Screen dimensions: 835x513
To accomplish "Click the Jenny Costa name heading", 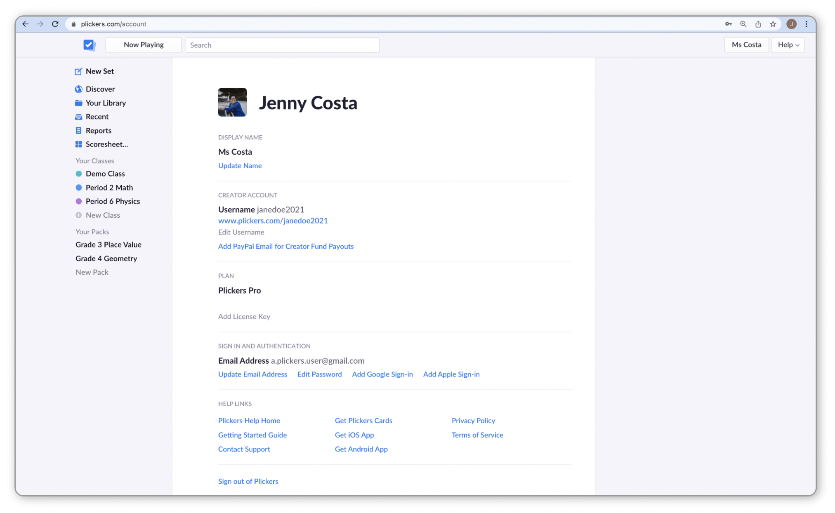I will [x=308, y=103].
